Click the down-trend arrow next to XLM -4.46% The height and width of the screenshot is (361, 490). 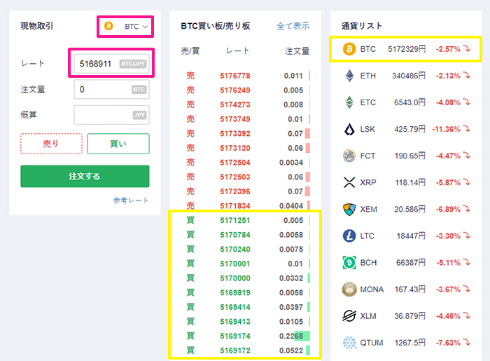tap(467, 316)
